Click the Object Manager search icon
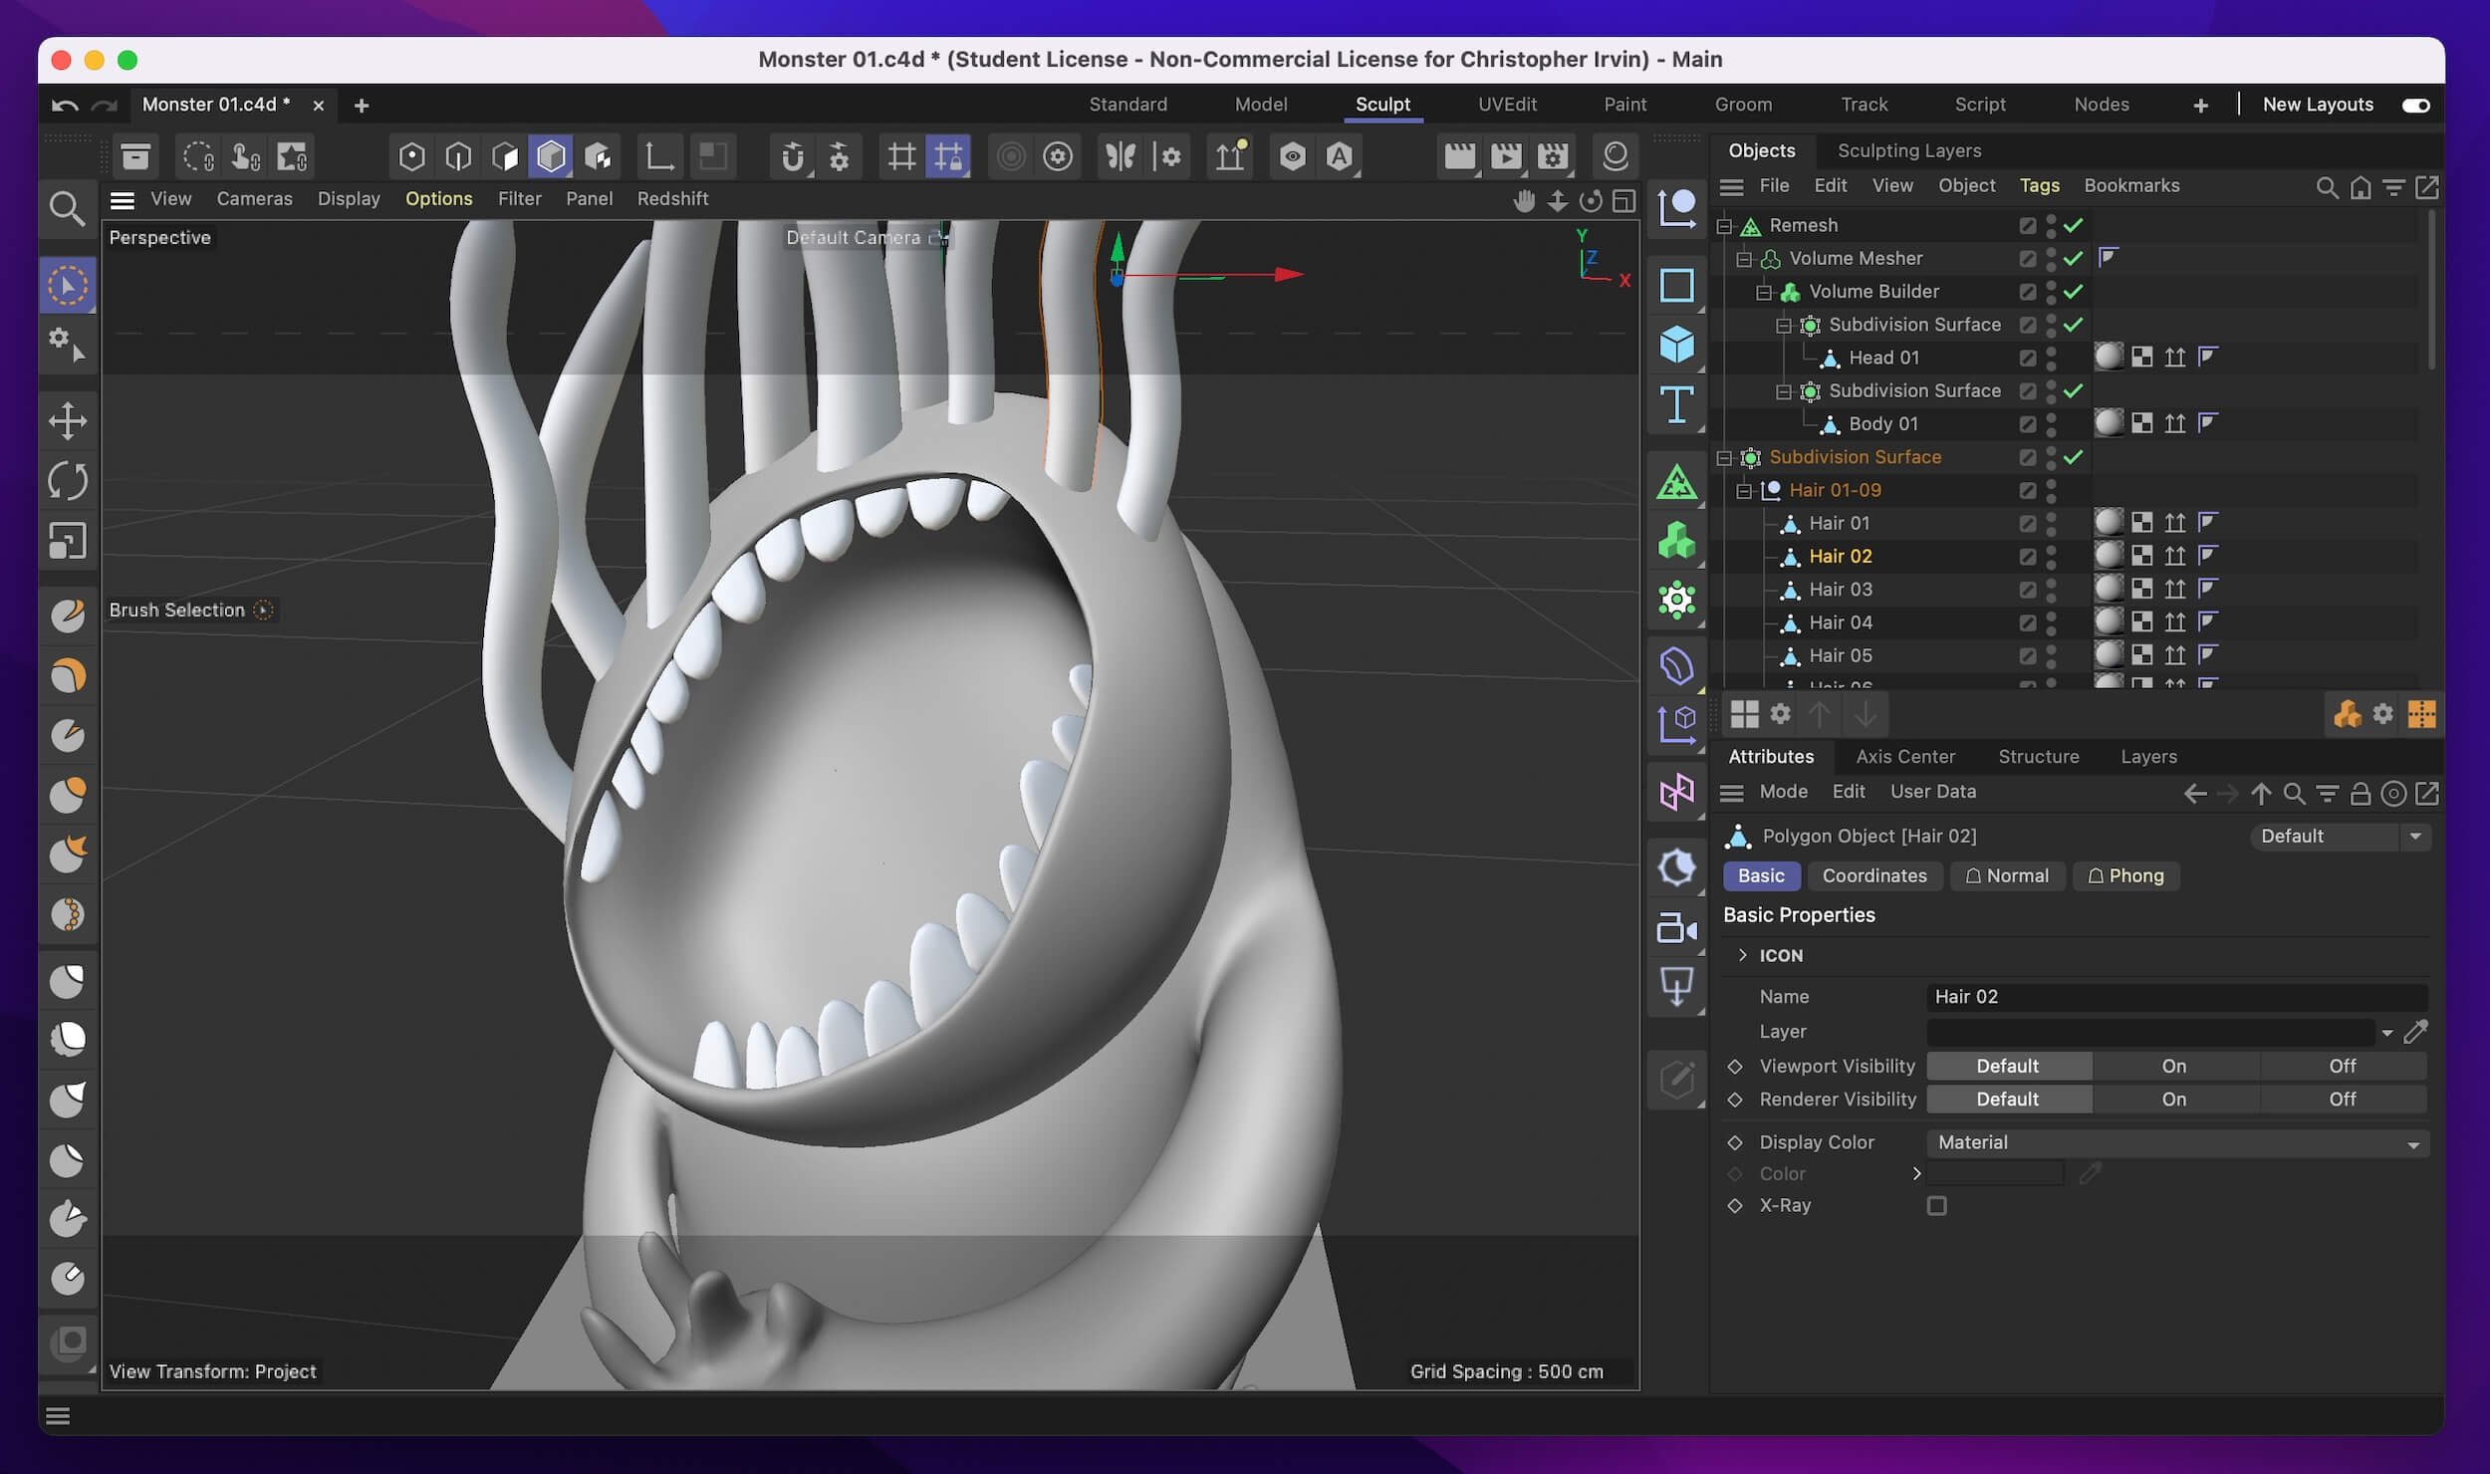Screen dimensions: 2490x1474 [x=2327, y=187]
